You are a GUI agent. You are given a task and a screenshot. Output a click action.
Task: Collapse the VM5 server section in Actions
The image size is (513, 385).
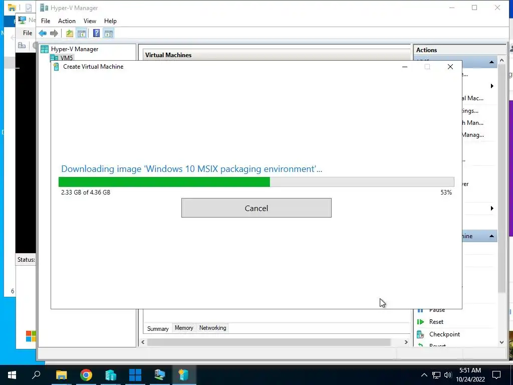491,62
